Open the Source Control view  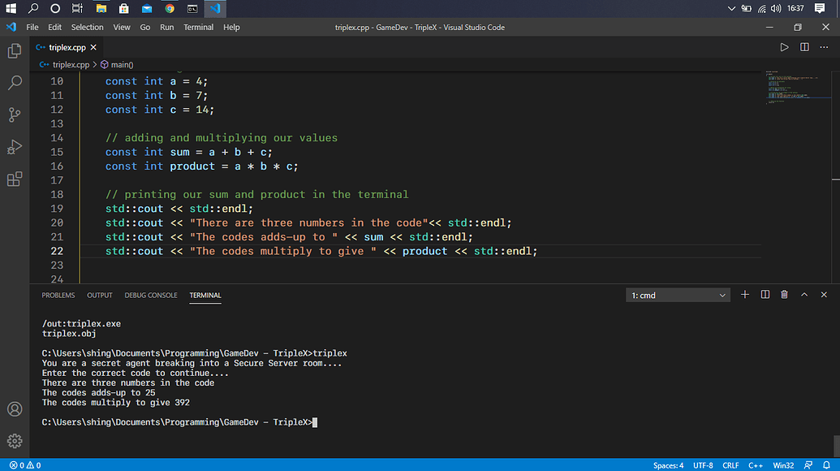pyautogui.click(x=14, y=115)
